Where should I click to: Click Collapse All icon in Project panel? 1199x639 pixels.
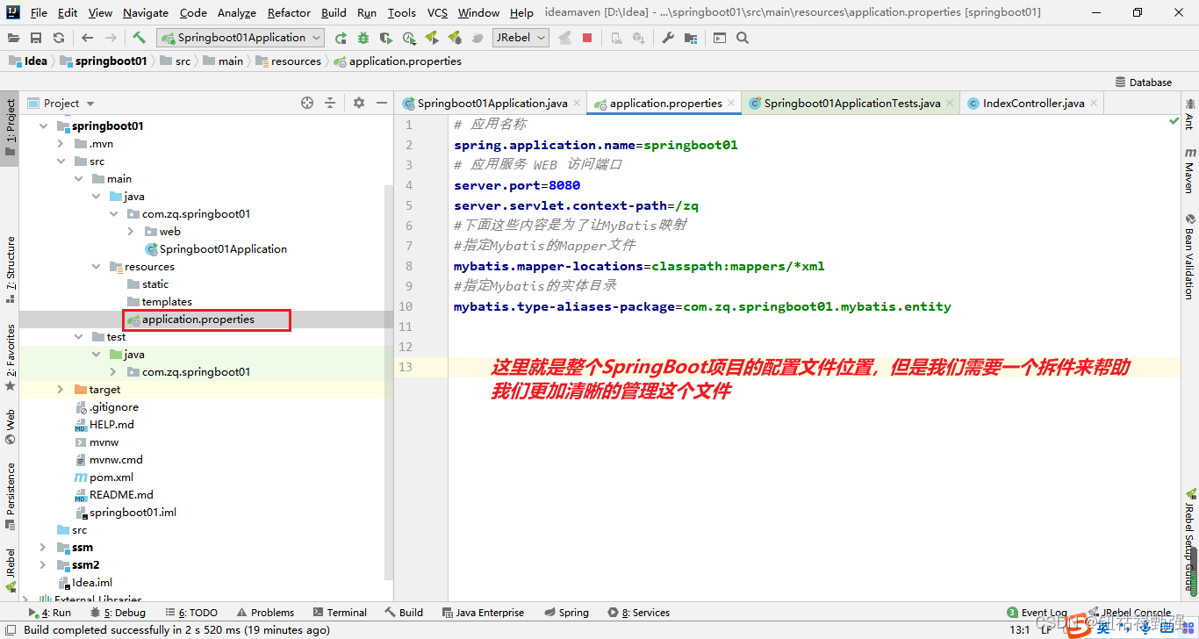(330, 103)
